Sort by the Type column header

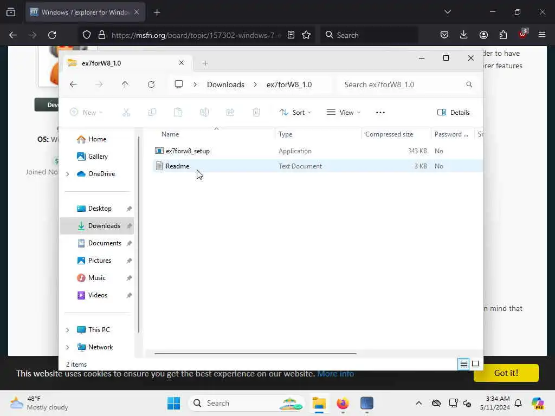(x=318, y=134)
